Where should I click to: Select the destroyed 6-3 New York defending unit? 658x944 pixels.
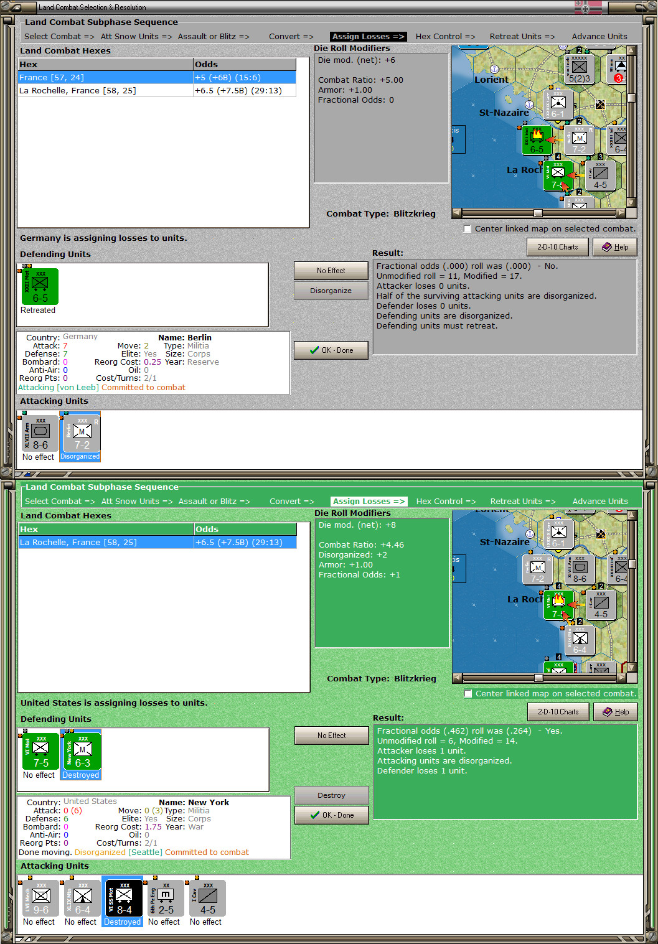[x=82, y=751]
